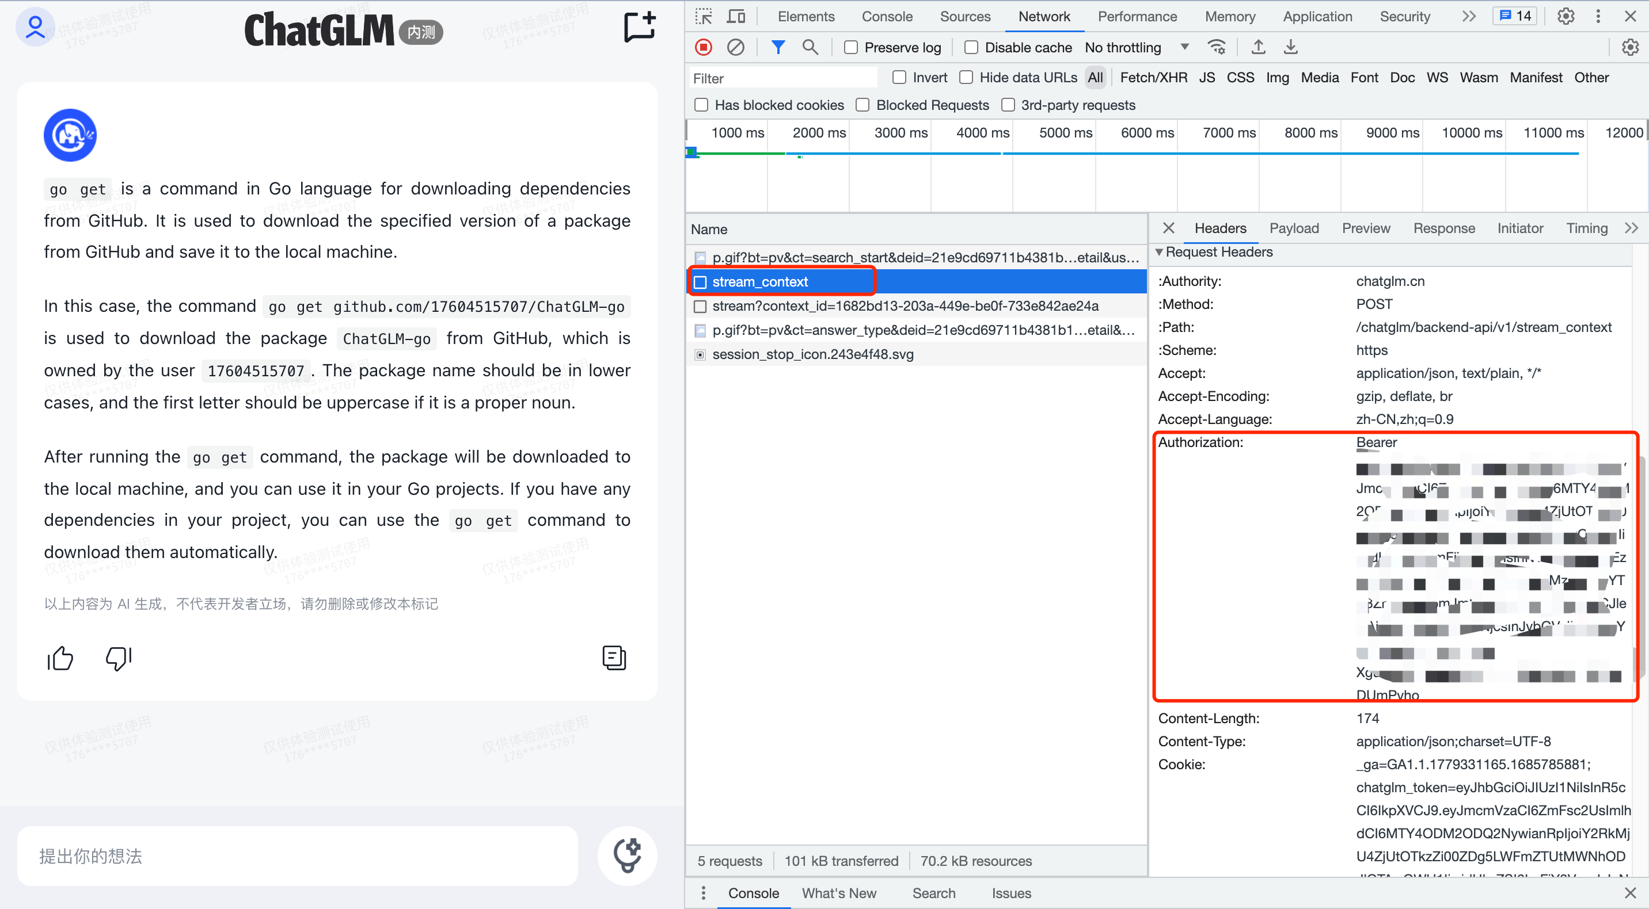Viewport: 1649px width, 909px height.
Task: Stop recording network log
Action: (x=704, y=47)
